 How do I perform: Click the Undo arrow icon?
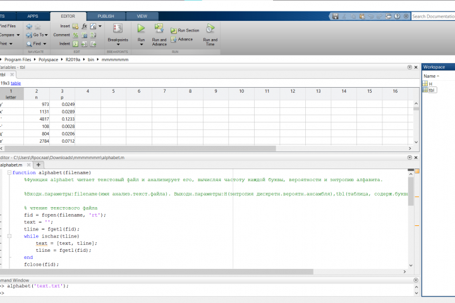pos(370,16)
